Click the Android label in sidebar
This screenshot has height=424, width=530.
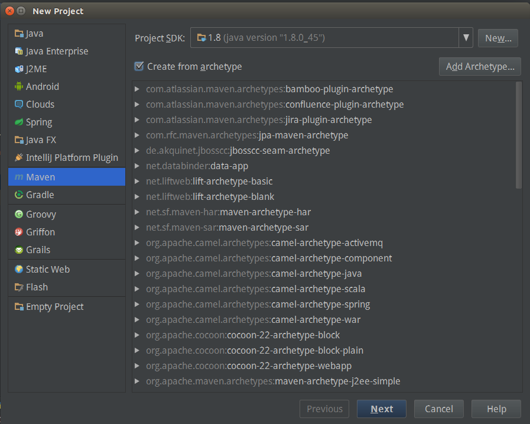click(43, 86)
